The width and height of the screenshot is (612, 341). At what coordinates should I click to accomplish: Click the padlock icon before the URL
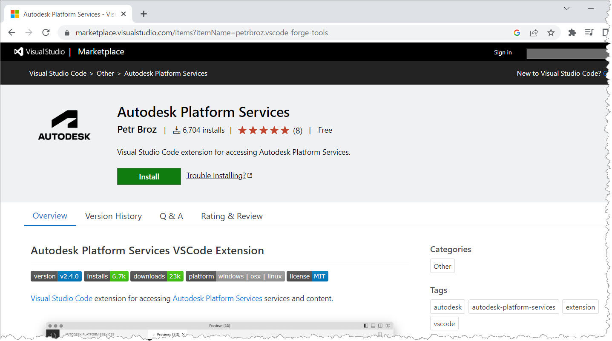point(67,32)
